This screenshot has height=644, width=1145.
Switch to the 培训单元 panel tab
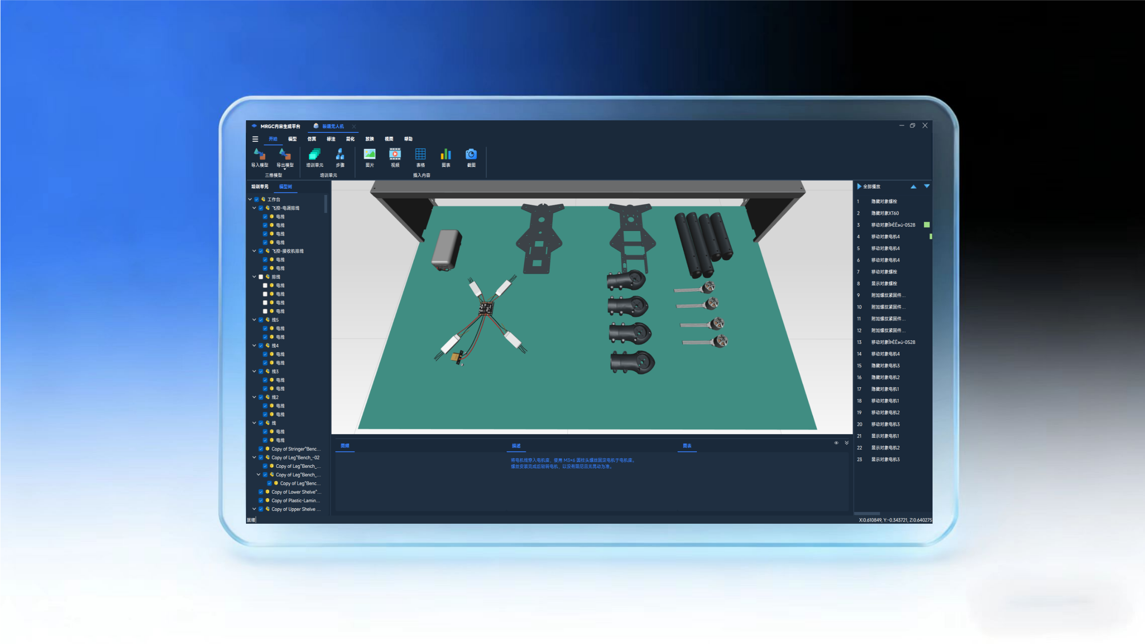(260, 187)
